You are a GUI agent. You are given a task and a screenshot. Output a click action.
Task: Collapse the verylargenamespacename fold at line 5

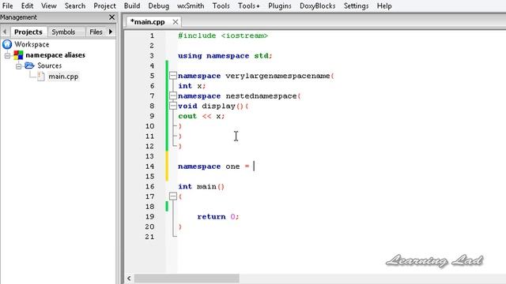point(173,76)
